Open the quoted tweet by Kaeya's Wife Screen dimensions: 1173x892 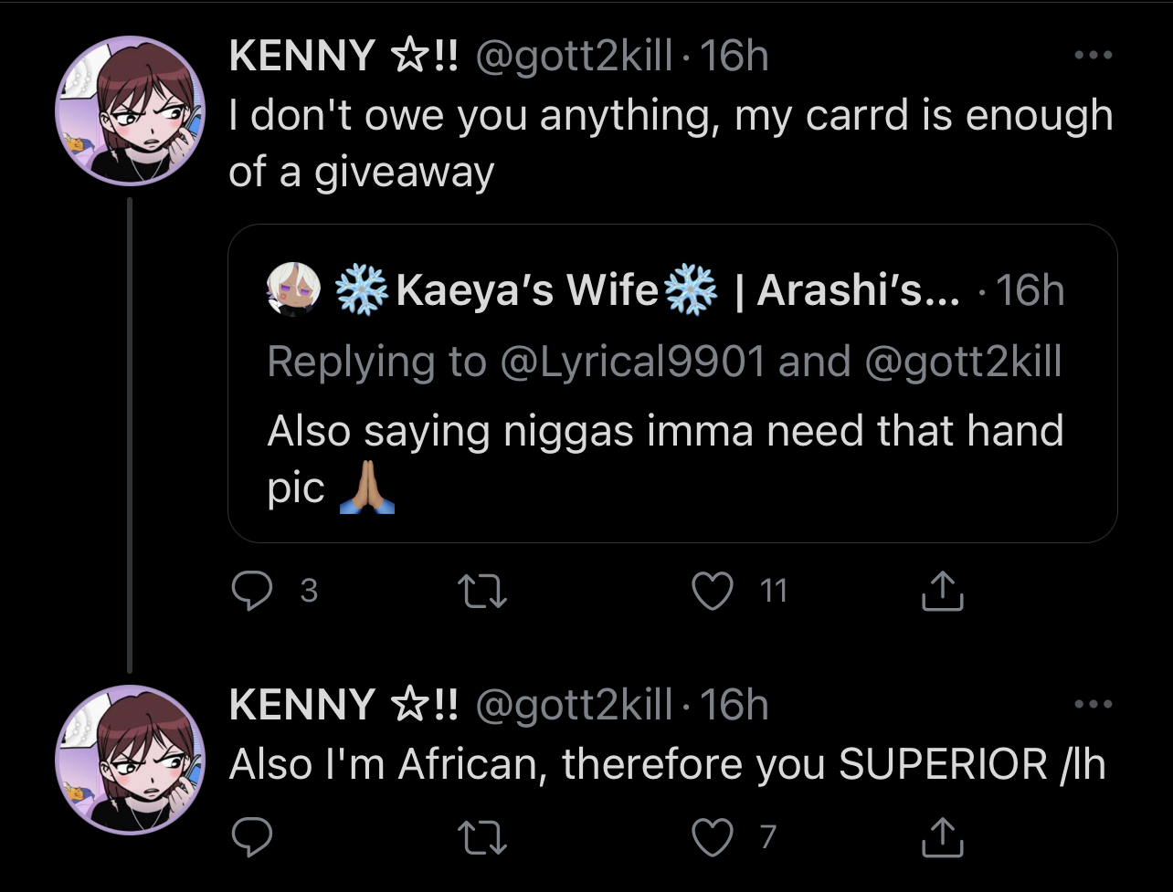[x=672, y=383]
